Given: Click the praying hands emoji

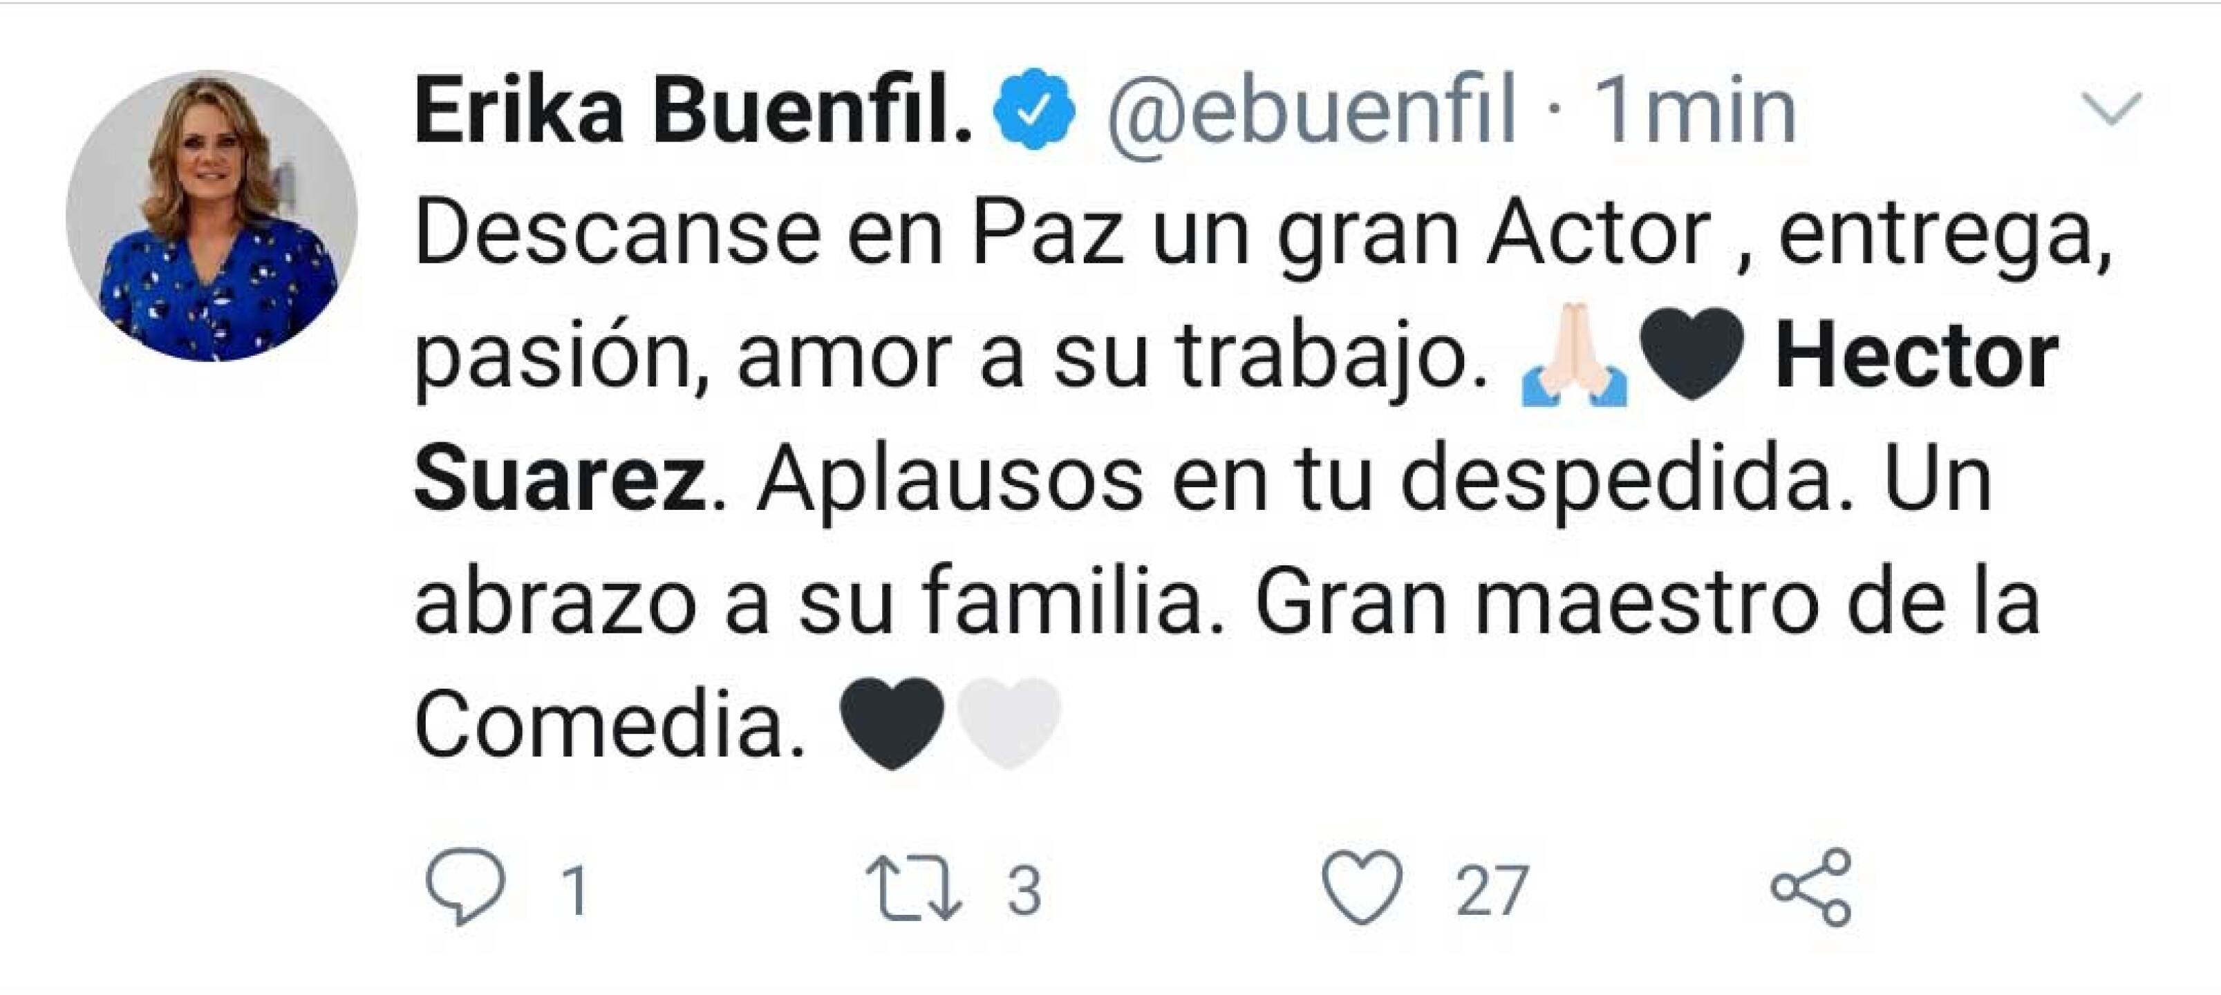Looking at the screenshot, I should (1573, 355).
